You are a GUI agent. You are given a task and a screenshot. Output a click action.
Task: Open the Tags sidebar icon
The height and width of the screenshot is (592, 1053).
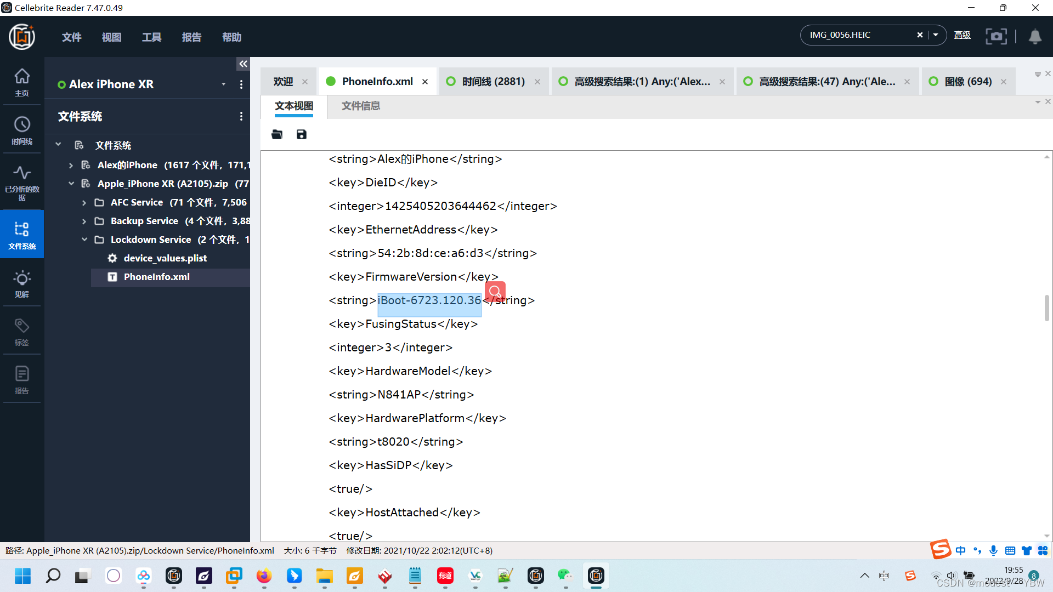click(x=22, y=332)
